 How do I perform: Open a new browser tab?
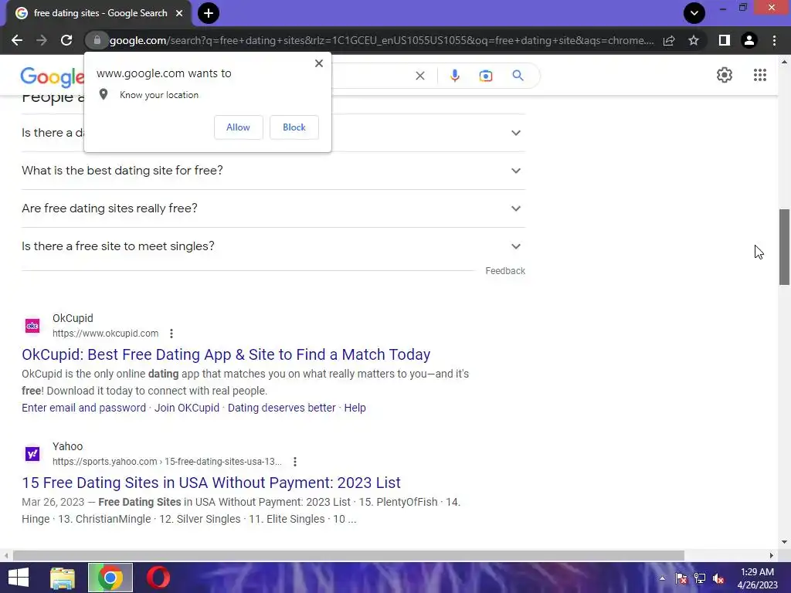pyautogui.click(x=209, y=13)
